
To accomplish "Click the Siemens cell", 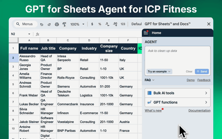I will tap(68, 84).
